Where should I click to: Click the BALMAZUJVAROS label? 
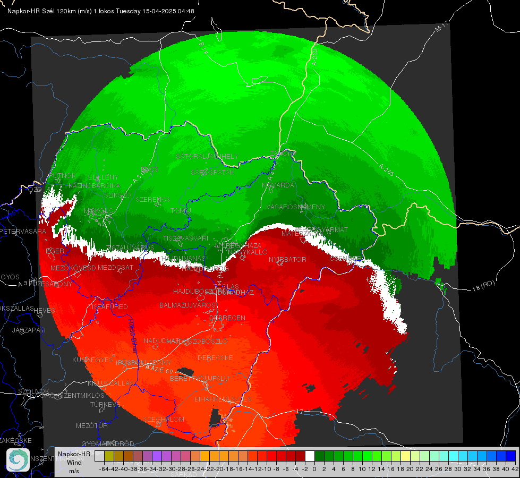pyautogui.click(x=187, y=305)
